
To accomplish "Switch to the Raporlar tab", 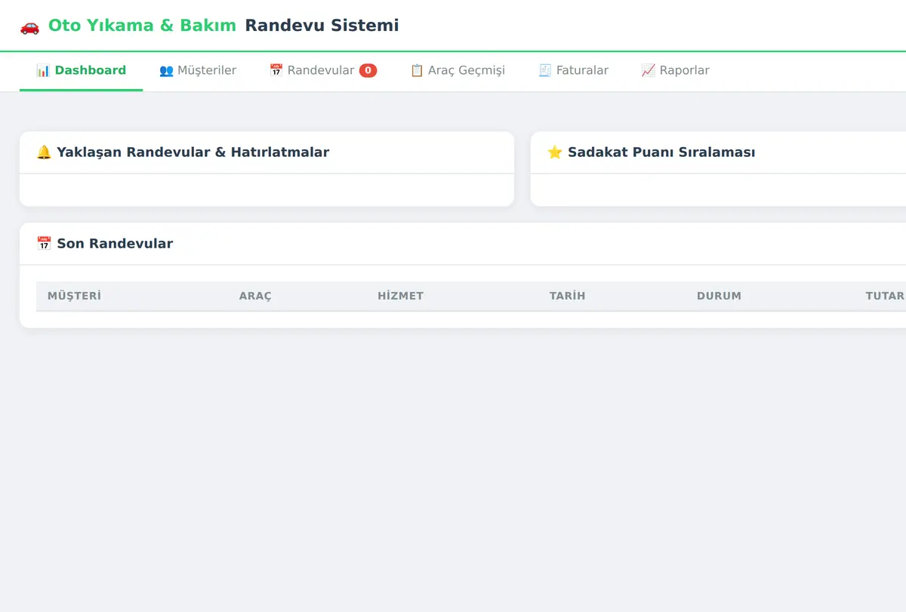I will point(675,71).
